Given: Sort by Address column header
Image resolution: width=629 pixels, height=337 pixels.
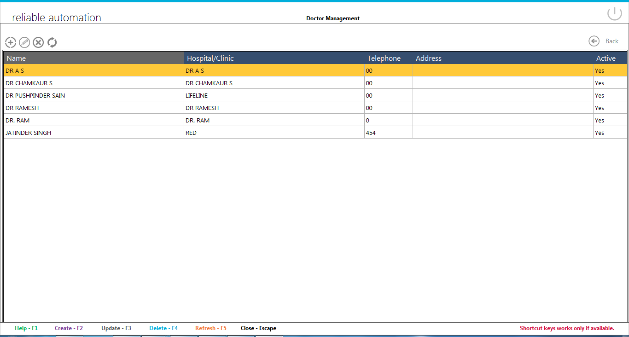Looking at the screenshot, I should pos(503,58).
